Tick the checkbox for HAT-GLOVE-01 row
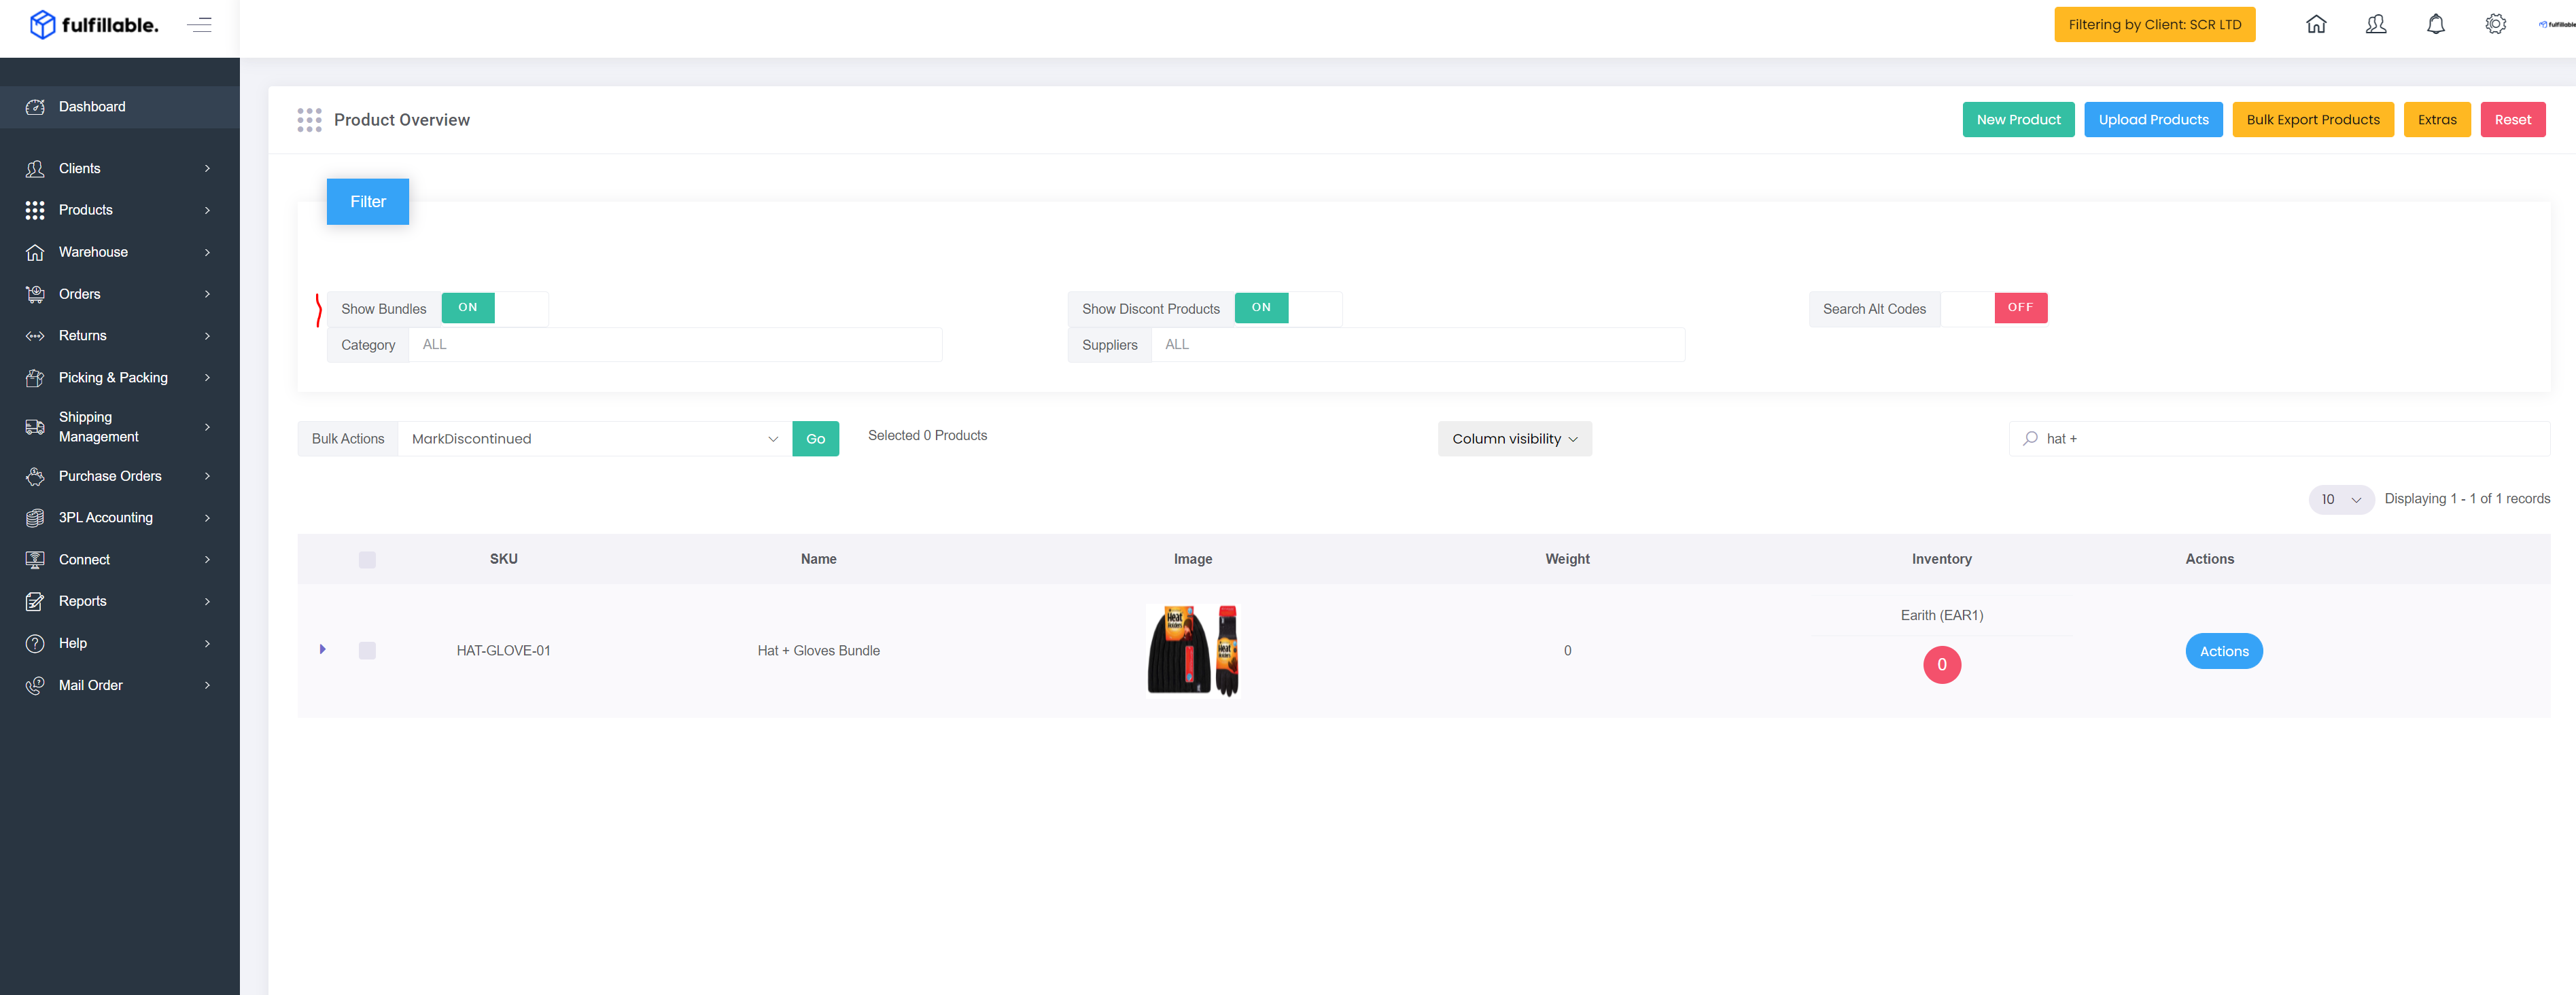The height and width of the screenshot is (995, 2576). 367,651
